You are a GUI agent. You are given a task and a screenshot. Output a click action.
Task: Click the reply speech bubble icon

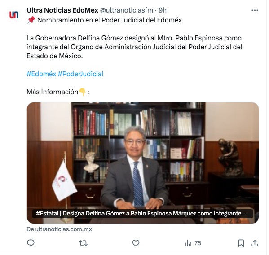(x=31, y=243)
